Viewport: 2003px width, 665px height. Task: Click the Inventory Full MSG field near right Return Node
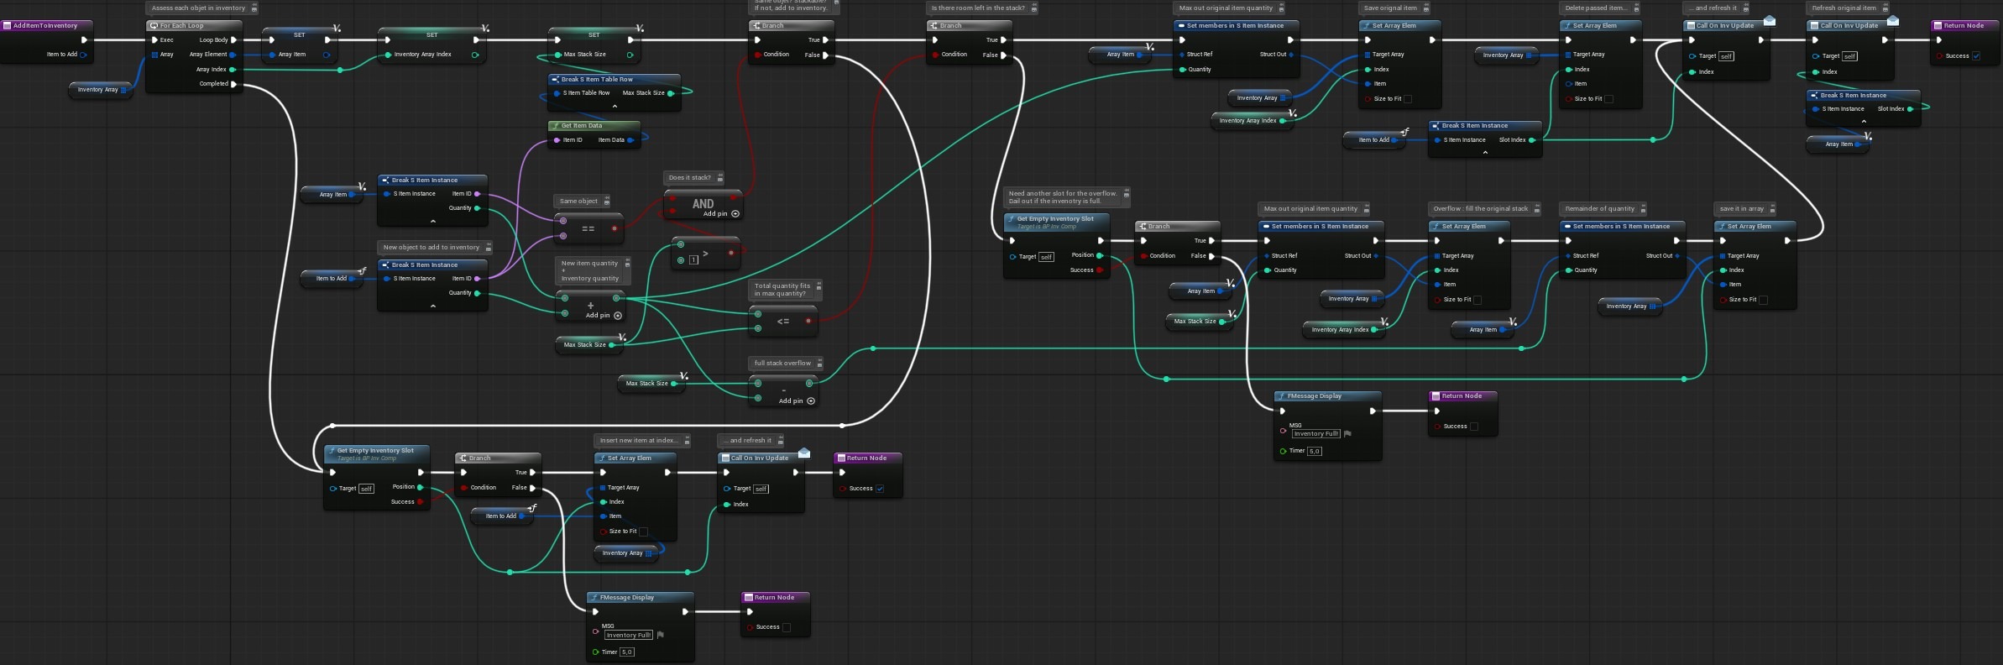coord(1315,434)
